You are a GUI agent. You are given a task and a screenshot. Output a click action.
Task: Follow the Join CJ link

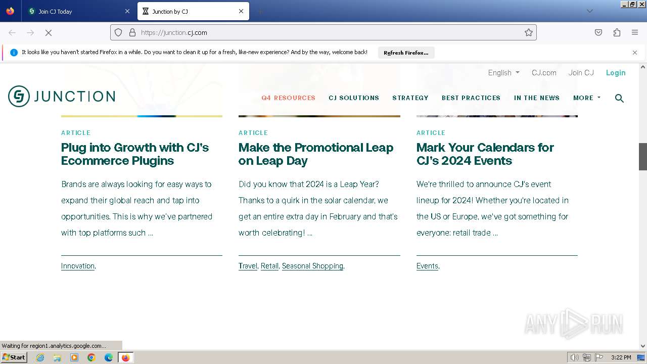(581, 73)
